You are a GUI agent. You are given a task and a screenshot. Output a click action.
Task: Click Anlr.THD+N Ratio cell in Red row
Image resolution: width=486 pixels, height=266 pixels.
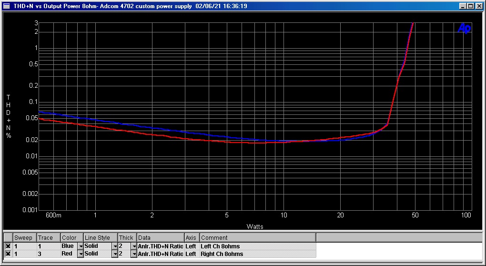point(161,254)
